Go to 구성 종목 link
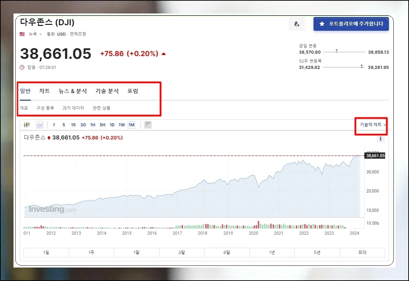Viewport: 409px width, 281px height. coord(45,108)
